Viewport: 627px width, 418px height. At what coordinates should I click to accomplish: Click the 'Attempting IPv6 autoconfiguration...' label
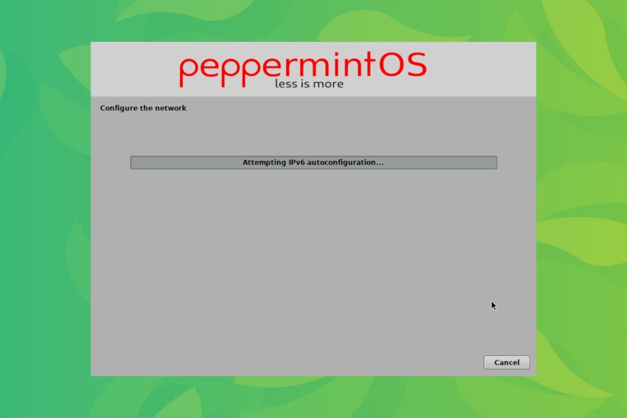[x=312, y=162]
